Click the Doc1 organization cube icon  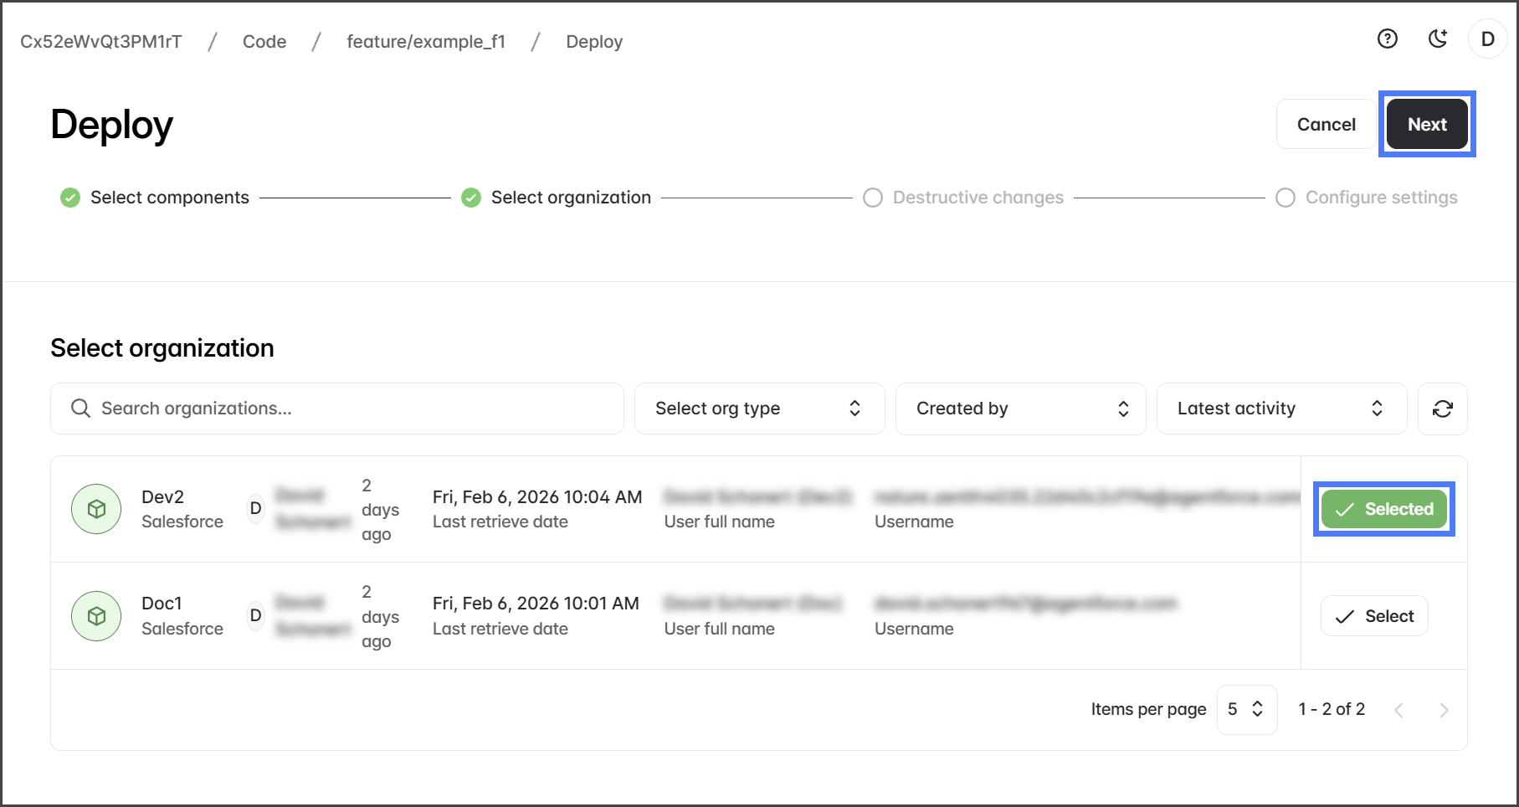tap(97, 616)
